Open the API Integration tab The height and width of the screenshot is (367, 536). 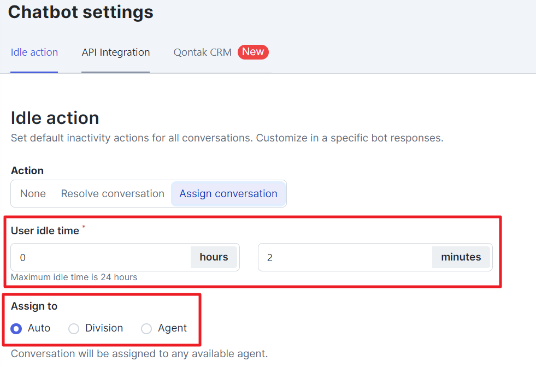(115, 52)
